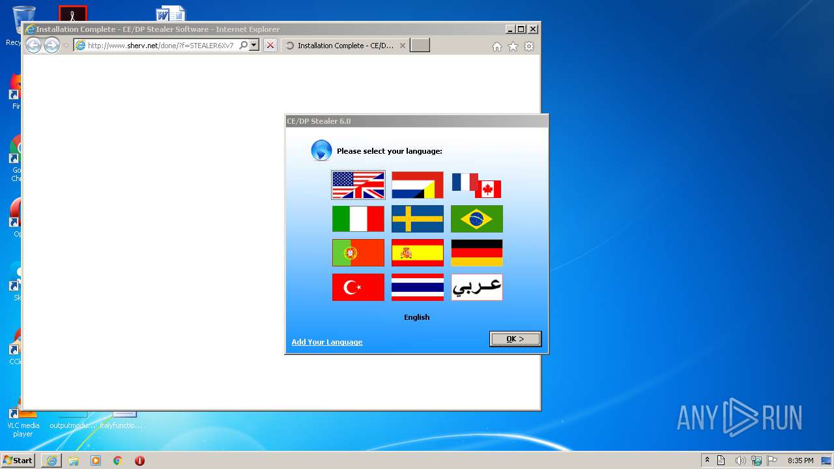
Task: Open the Add Your Language link
Action: point(327,342)
